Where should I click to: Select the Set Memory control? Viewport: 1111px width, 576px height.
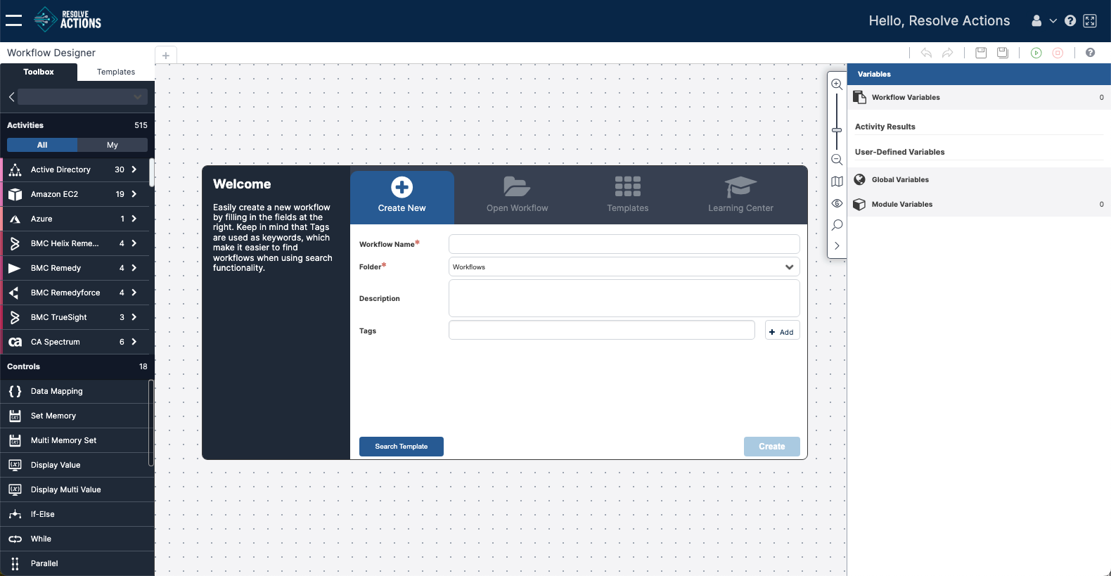(x=75, y=416)
